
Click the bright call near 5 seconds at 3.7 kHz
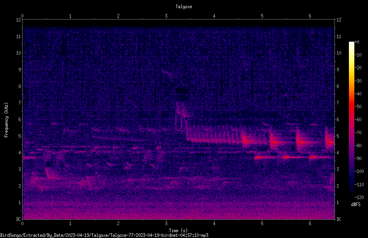click(260, 157)
